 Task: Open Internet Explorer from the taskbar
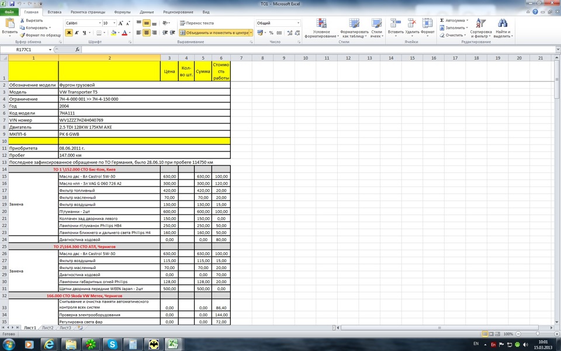click(50, 345)
